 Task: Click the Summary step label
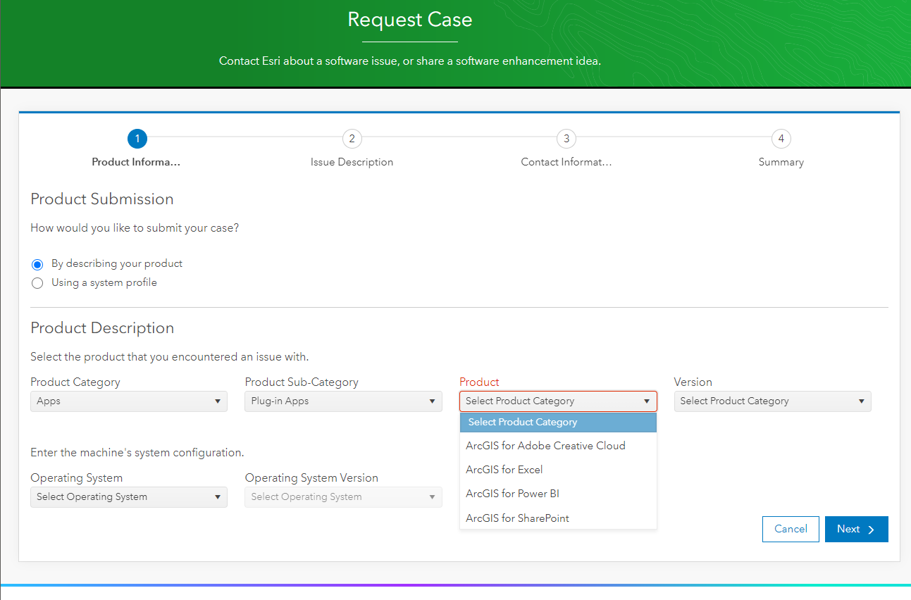click(x=781, y=162)
